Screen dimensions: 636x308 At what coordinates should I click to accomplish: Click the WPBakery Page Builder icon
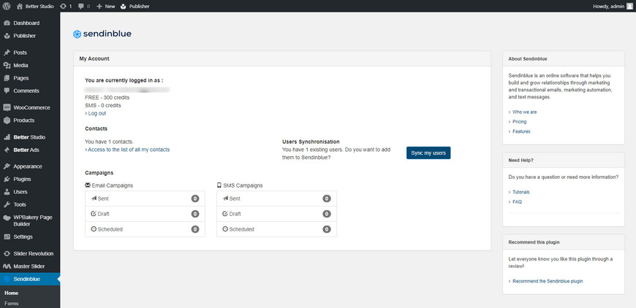(x=7, y=217)
